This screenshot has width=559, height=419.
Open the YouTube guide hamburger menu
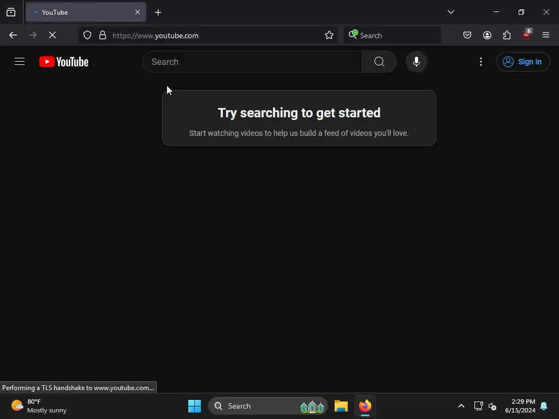point(20,62)
